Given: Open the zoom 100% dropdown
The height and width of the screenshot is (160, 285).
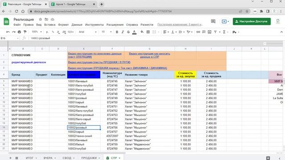Looking at the screenshot, I should [x=37, y=32].
